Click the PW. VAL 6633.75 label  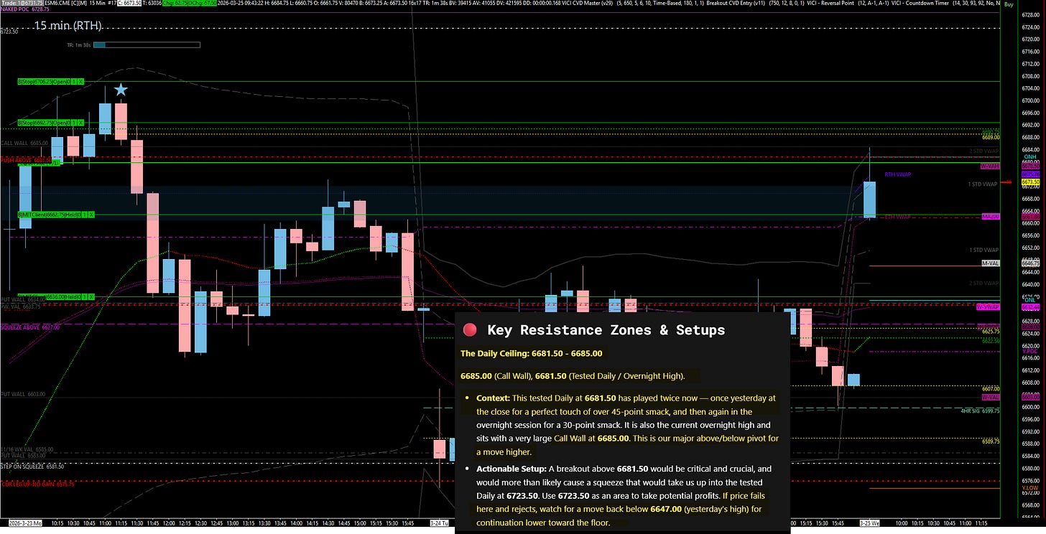coord(21,306)
